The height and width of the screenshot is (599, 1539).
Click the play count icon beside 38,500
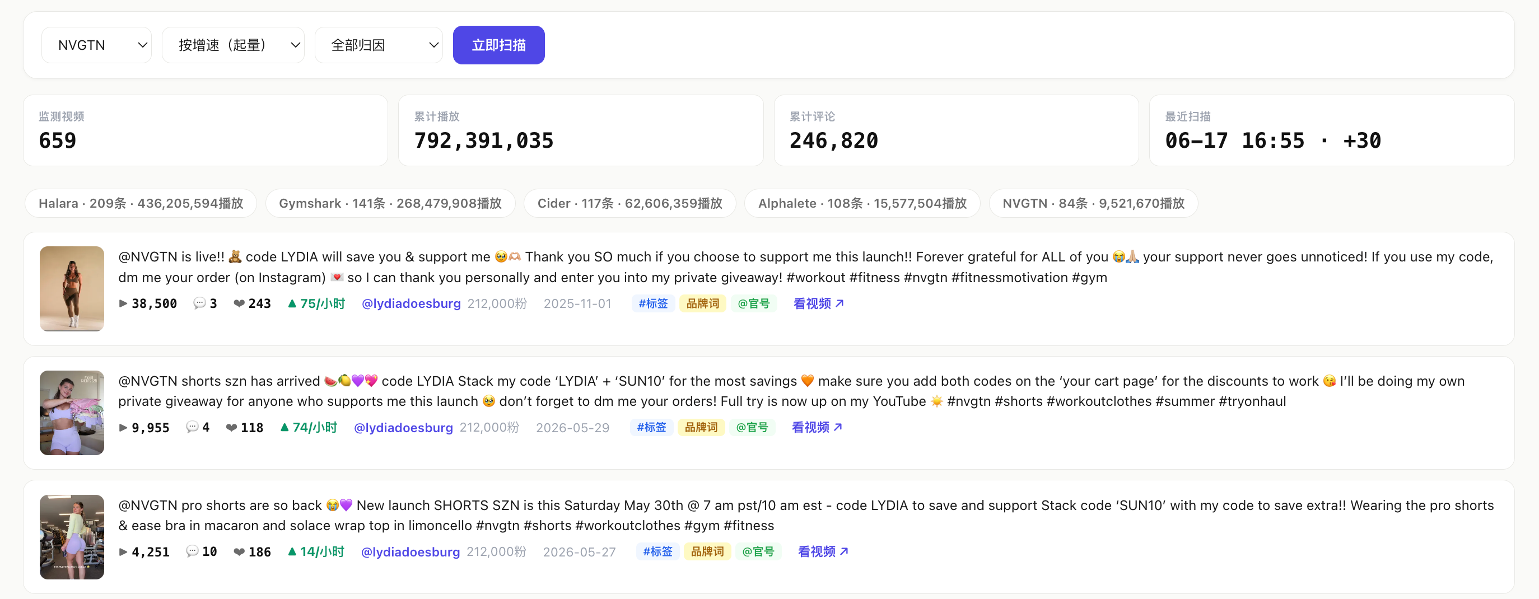click(123, 303)
